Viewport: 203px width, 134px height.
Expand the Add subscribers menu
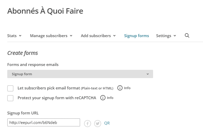(98, 36)
